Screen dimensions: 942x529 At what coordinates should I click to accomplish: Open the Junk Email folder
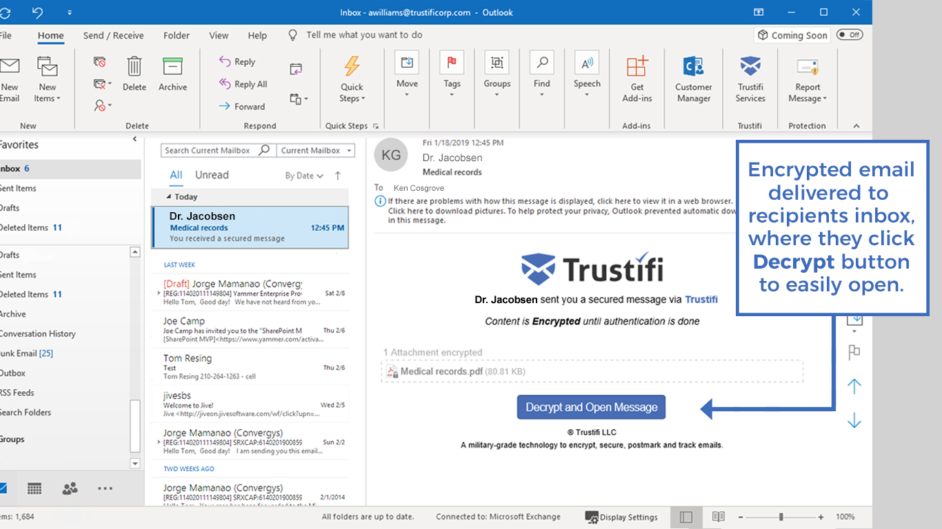pos(28,353)
